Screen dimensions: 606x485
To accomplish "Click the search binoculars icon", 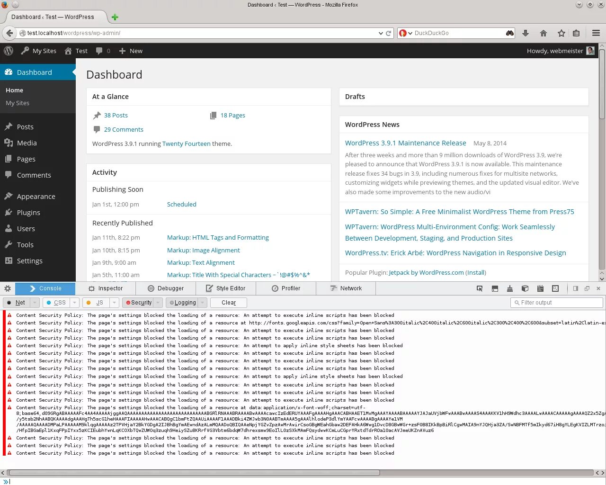I will pyautogui.click(x=509, y=33).
